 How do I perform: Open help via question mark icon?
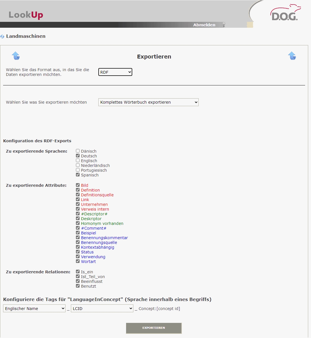coord(224,25)
